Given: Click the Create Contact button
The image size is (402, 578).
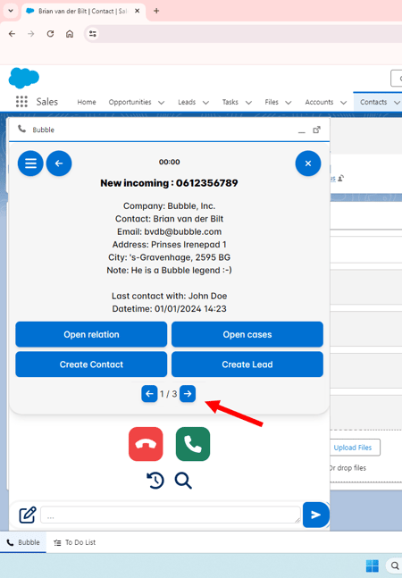Looking at the screenshot, I should click(91, 364).
